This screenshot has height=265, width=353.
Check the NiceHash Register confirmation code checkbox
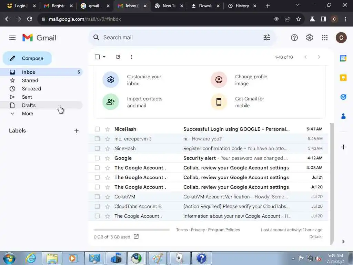point(97,148)
